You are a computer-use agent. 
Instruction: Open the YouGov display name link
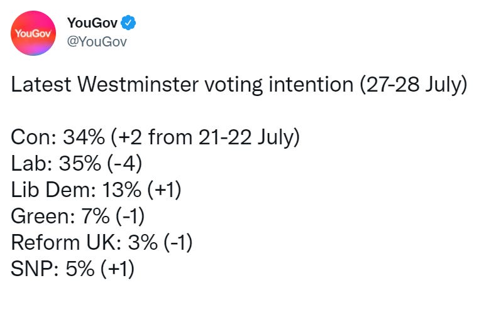click(x=92, y=23)
